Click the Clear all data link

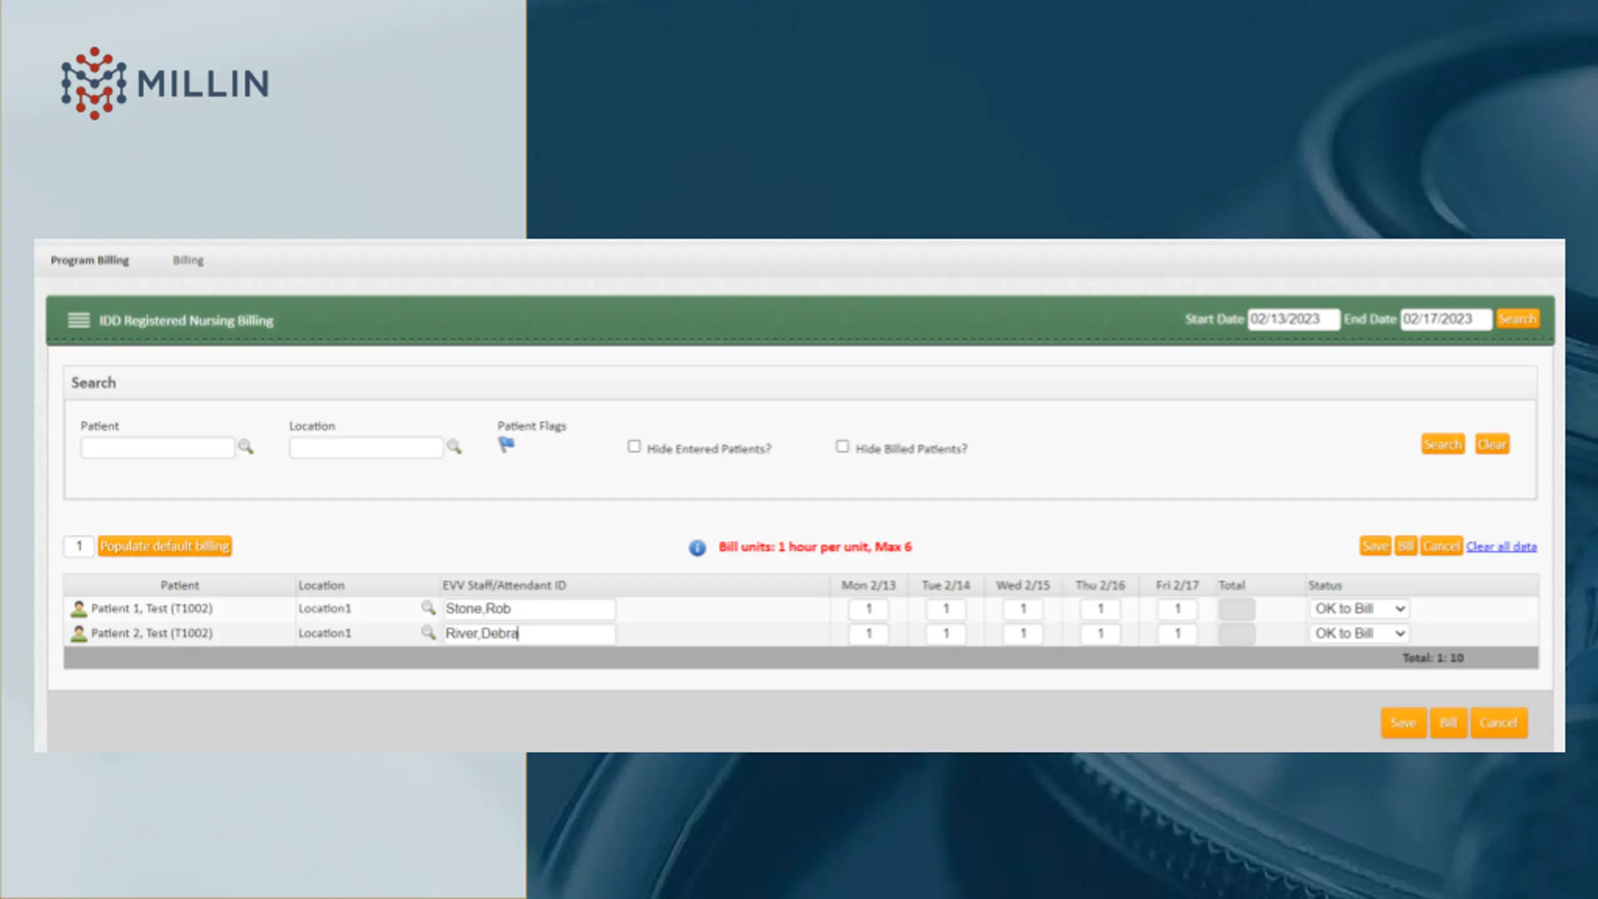point(1501,547)
